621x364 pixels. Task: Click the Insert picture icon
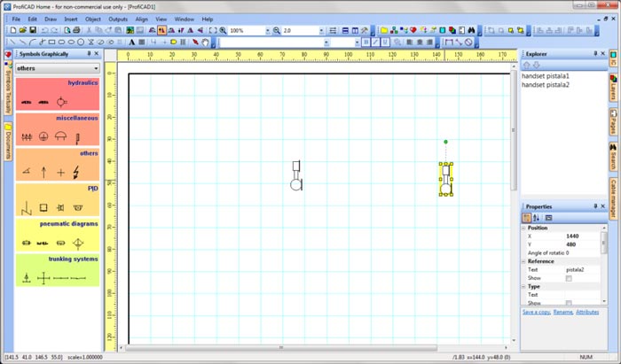click(x=130, y=30)
